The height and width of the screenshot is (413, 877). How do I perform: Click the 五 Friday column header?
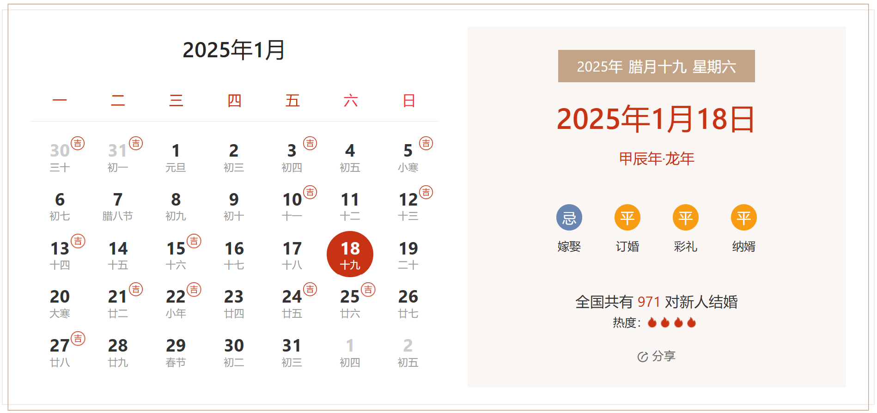point(292,100)
